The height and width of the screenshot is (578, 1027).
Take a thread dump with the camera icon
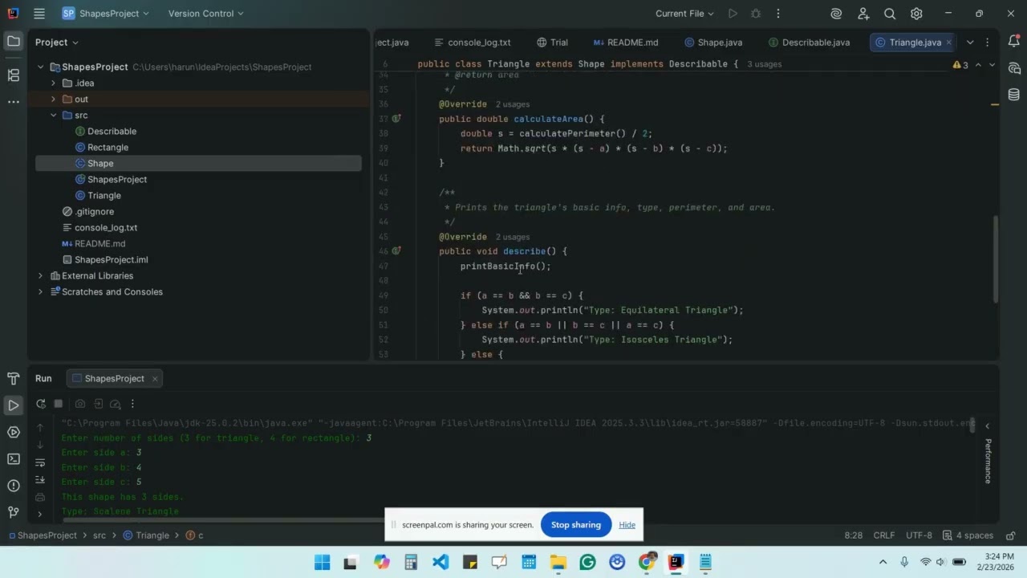click(80, 404)
